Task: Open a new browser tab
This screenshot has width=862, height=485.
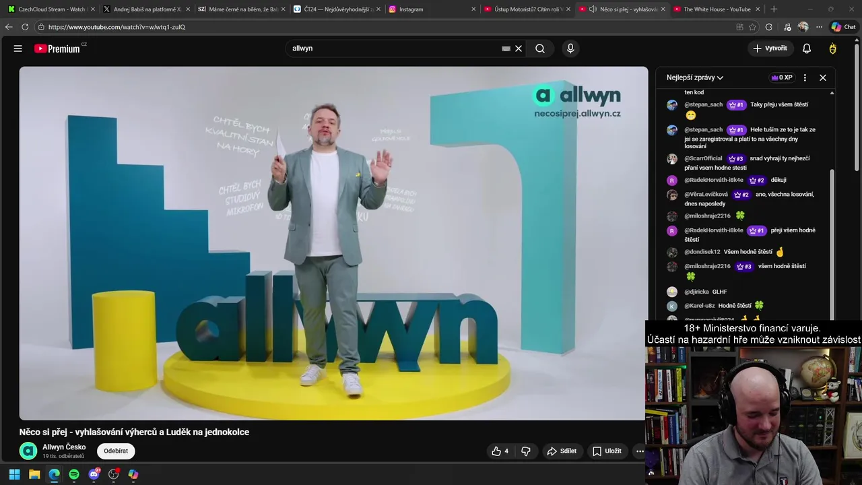Action: (774, 9)
